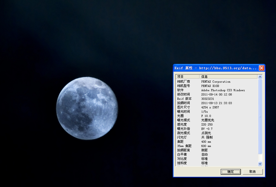Click the 信息 column header

tap(215, 76)
